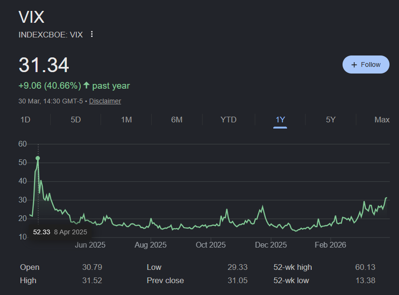
Task: Click the 52.33 chart tooltip value
Action: (x=42, y=232)
